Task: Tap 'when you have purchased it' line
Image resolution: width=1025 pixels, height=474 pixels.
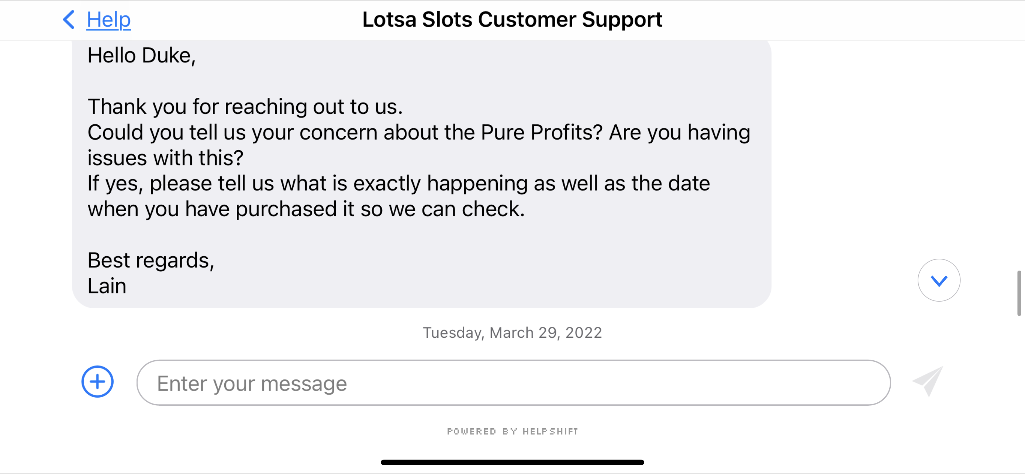Action: pos(306,209)
